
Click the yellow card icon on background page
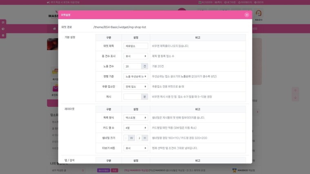(55, 71)
